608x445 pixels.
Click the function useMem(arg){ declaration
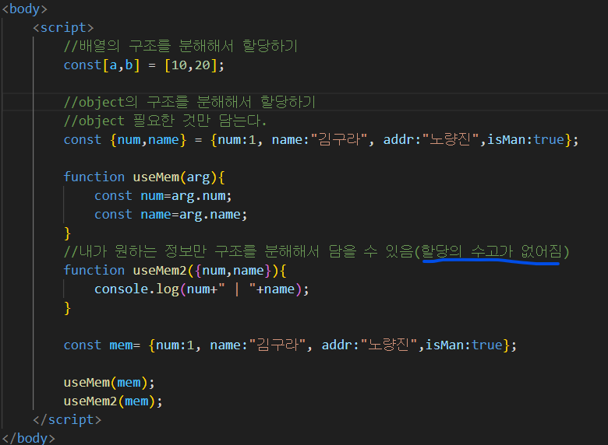click(x=144, y=177)
